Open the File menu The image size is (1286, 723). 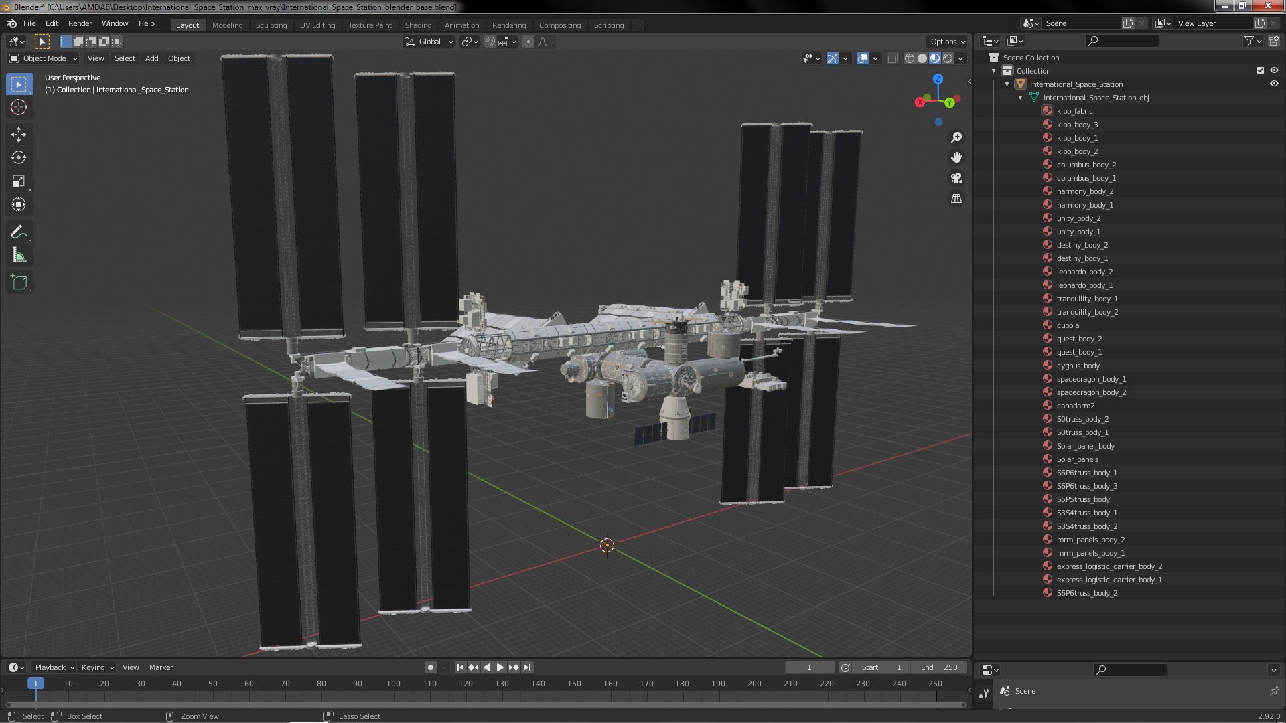29,23
